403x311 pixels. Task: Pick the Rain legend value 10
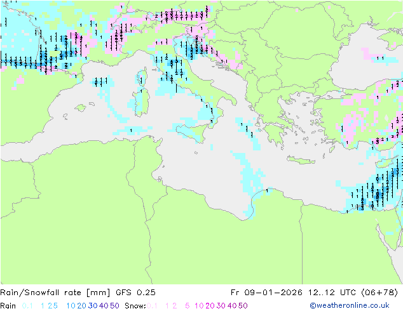pos(71,306)
